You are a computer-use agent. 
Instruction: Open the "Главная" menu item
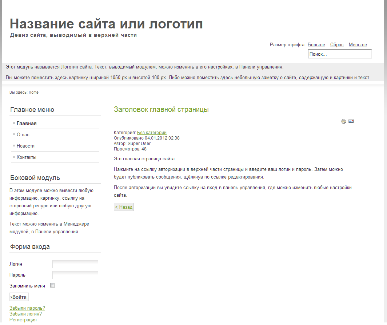click(27, 124)
